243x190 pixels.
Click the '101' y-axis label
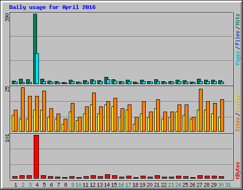coord(7,138)
